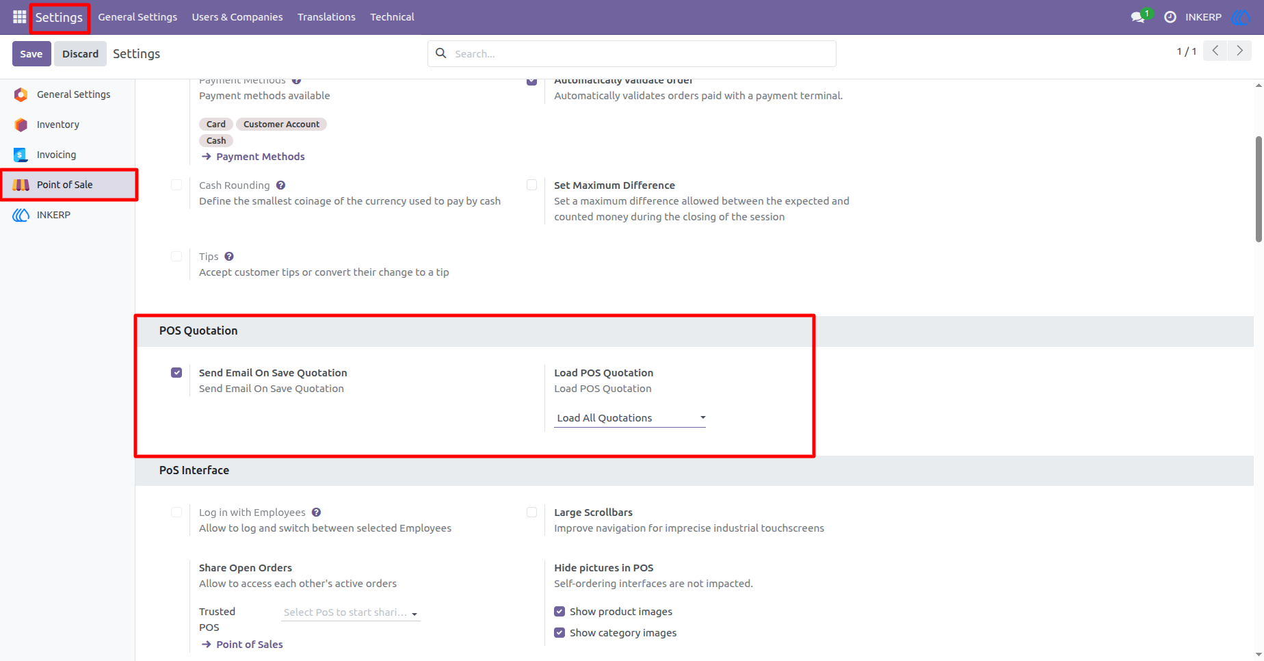The width and height of the screenshot is (1264, 661).
Task: Open the Load All Quotations dropdown
Action: click(x=630, y=418)
